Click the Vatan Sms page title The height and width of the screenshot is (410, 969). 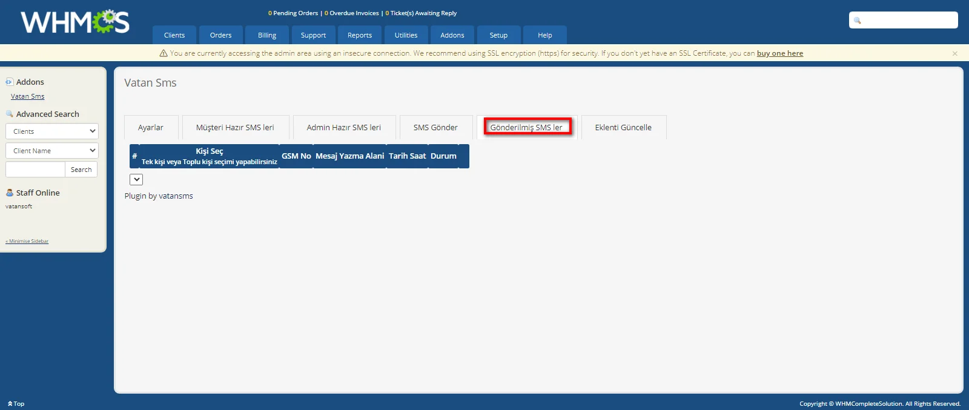(x=150, y=83)
